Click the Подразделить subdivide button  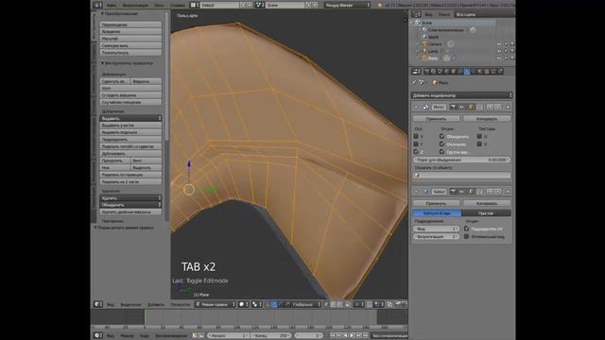pos(130,139)
